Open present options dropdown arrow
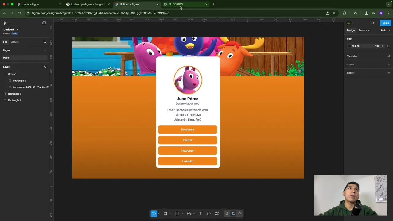Viewport: 393px width, 221px height. (377, 23)
